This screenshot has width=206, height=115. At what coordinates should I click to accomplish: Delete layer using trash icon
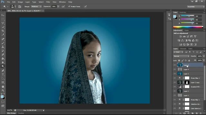click(201, 113)
